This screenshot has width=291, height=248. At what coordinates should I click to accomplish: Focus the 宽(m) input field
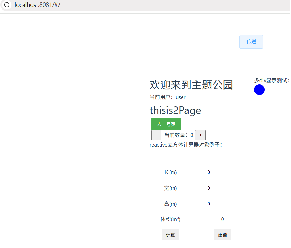222,188
